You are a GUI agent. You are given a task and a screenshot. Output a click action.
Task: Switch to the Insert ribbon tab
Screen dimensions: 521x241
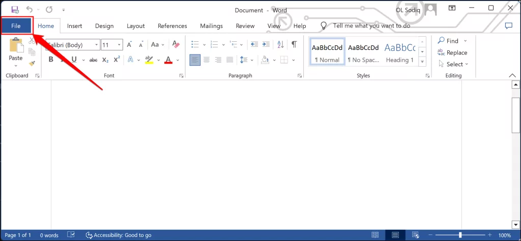pyautogui.click(x=75, y=26)
